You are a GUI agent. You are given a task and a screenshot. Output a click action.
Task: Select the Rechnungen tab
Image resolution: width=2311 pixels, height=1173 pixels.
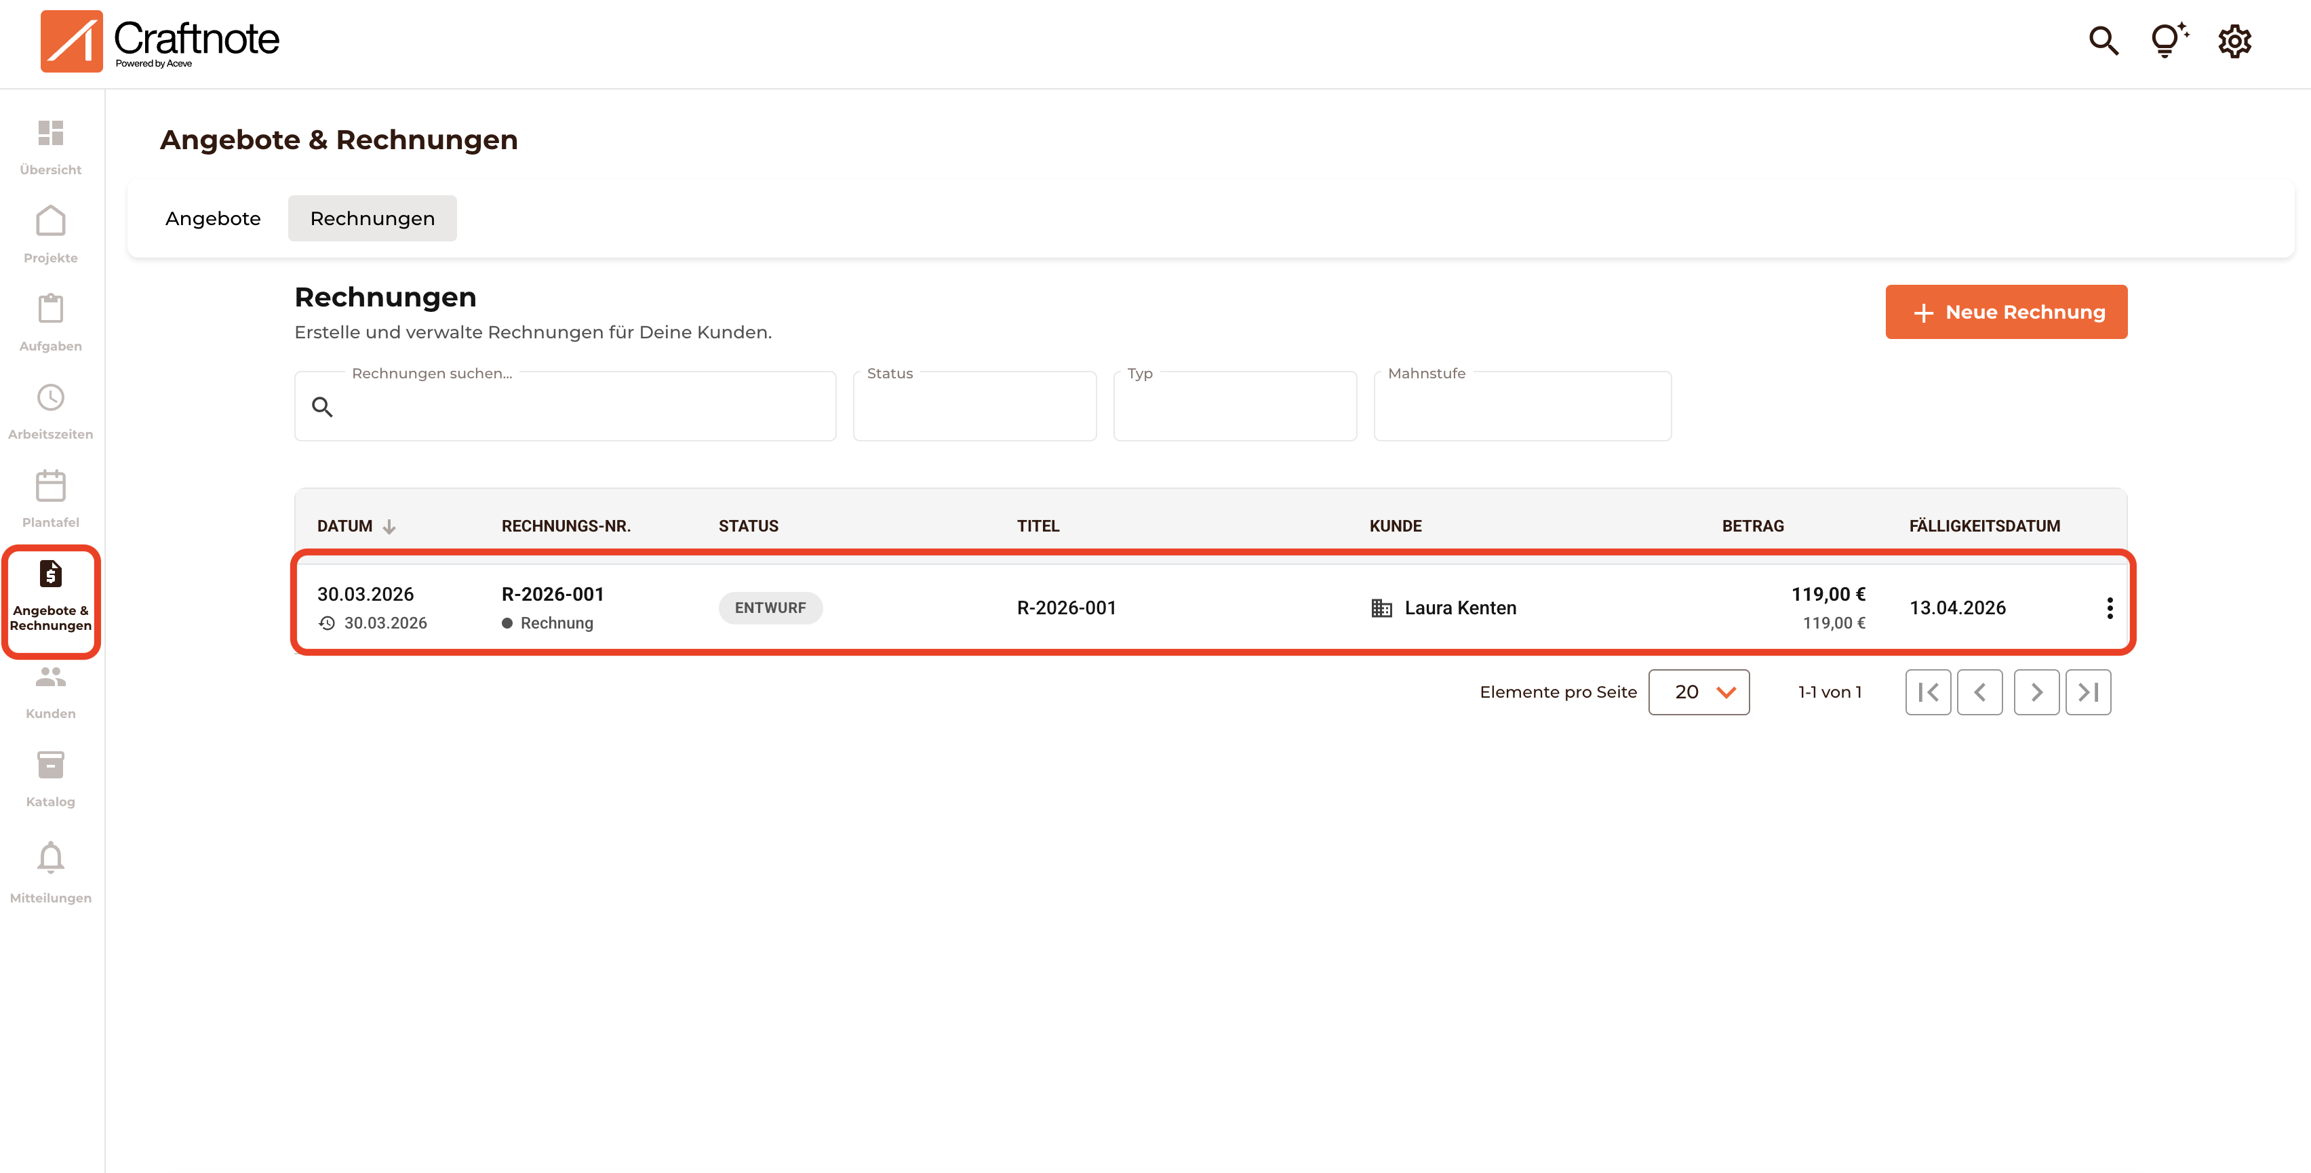pyautogui.click(x=372, y=219)
